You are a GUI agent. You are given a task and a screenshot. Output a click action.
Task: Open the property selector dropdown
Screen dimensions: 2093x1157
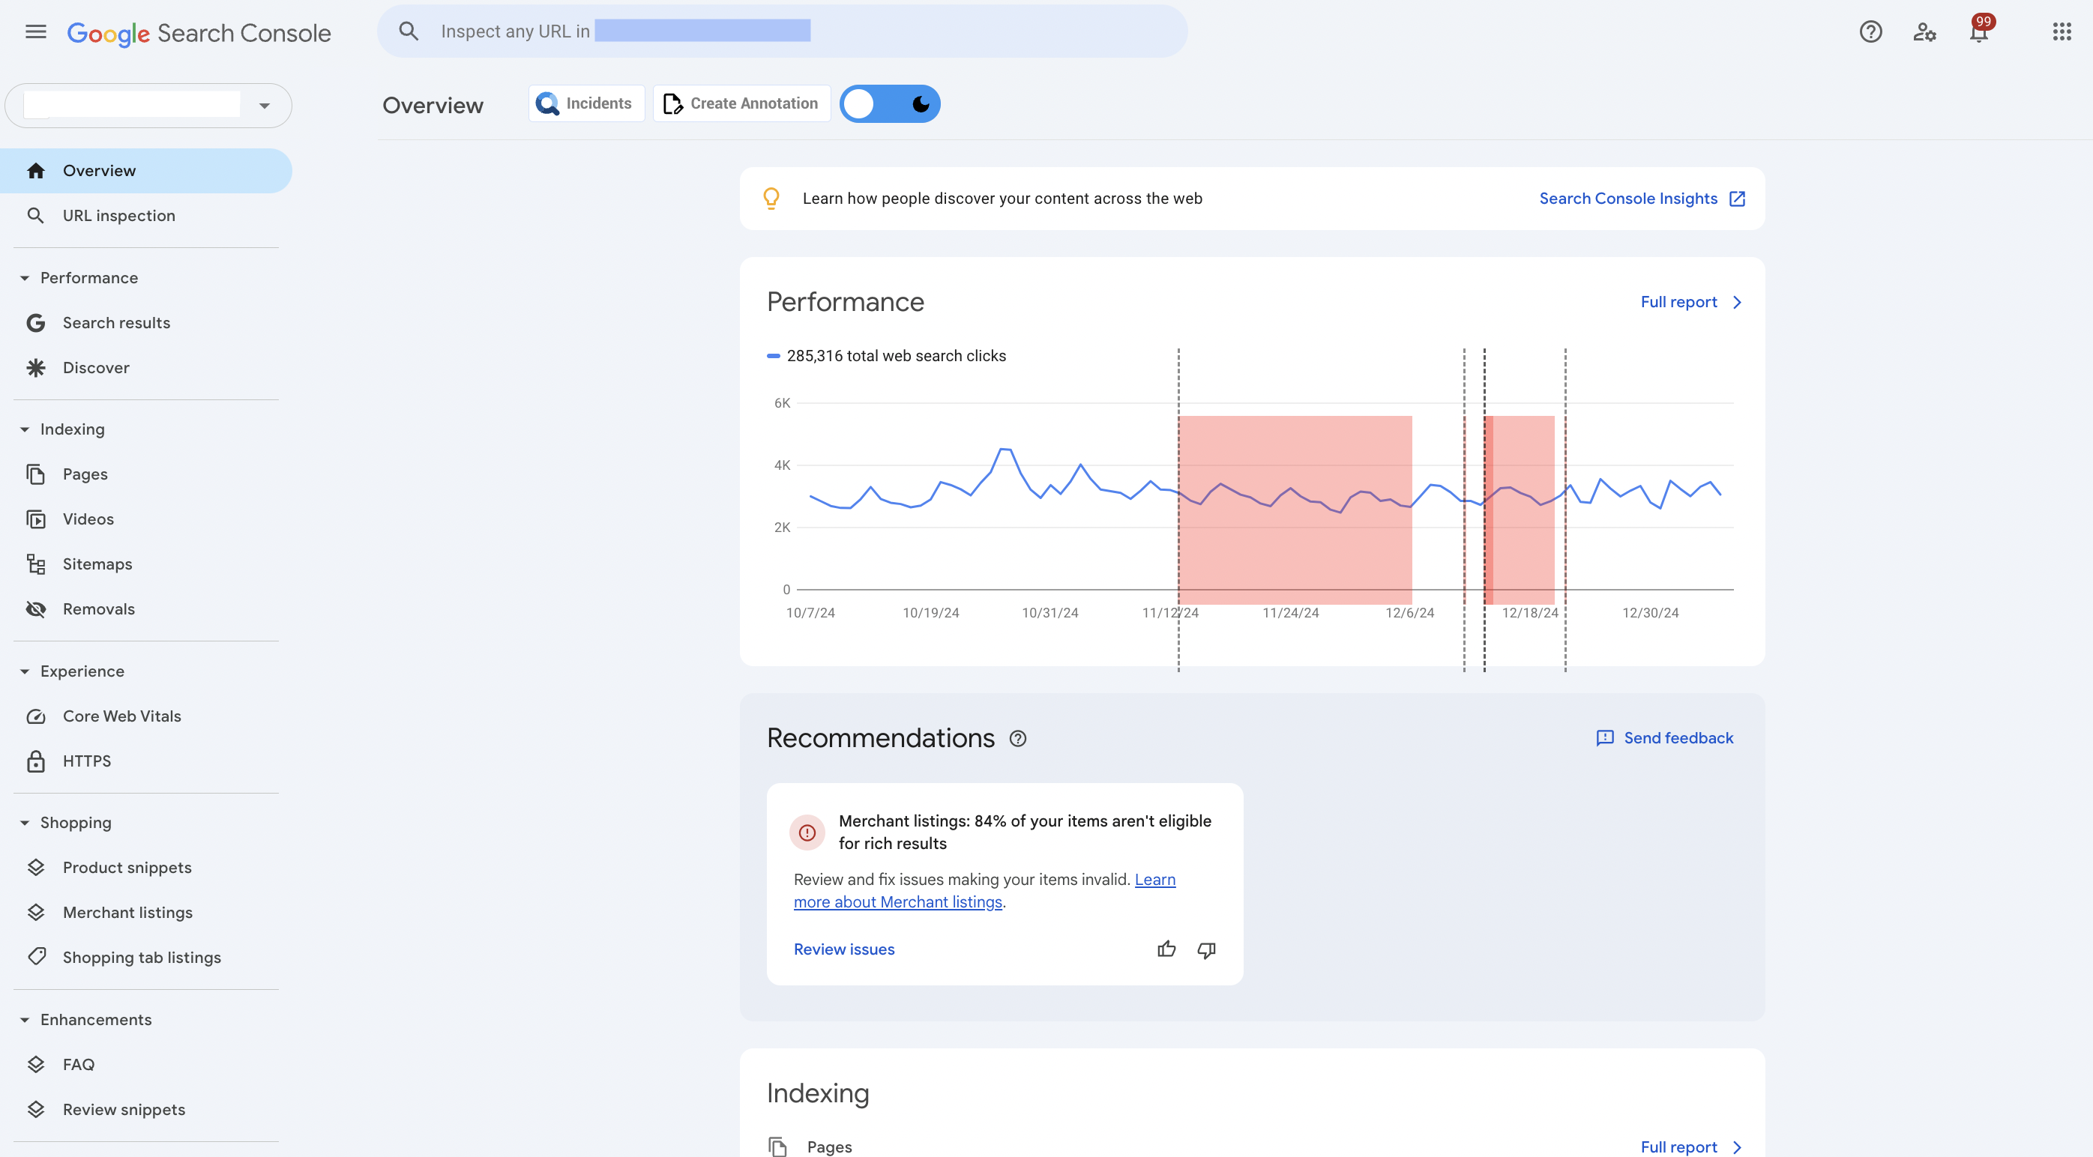pyautogui.click(x=264, y=106)
